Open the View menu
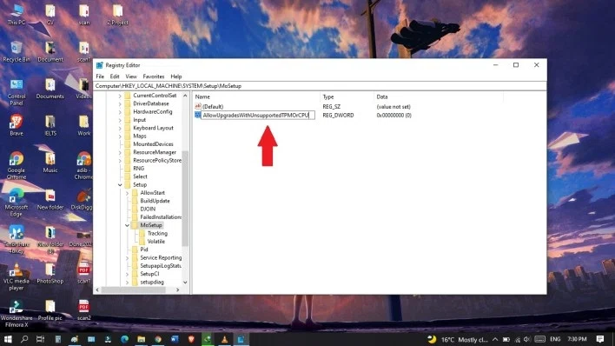The image size is (615, 346). pos(131,77)
